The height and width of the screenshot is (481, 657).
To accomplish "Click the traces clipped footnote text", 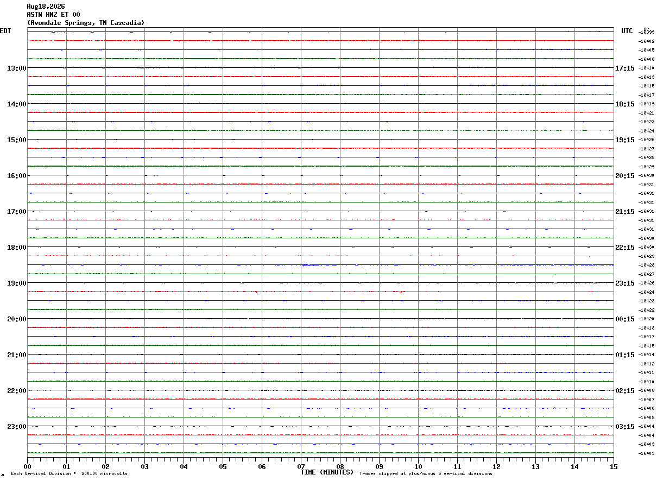I will pos(426,474).
